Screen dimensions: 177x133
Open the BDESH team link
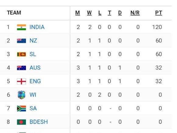pyautogui.click(x=39, y=122)
